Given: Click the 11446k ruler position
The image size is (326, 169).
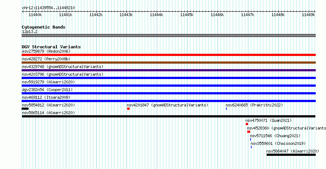Looking at the screenshot, I should (x=217, y=15).
